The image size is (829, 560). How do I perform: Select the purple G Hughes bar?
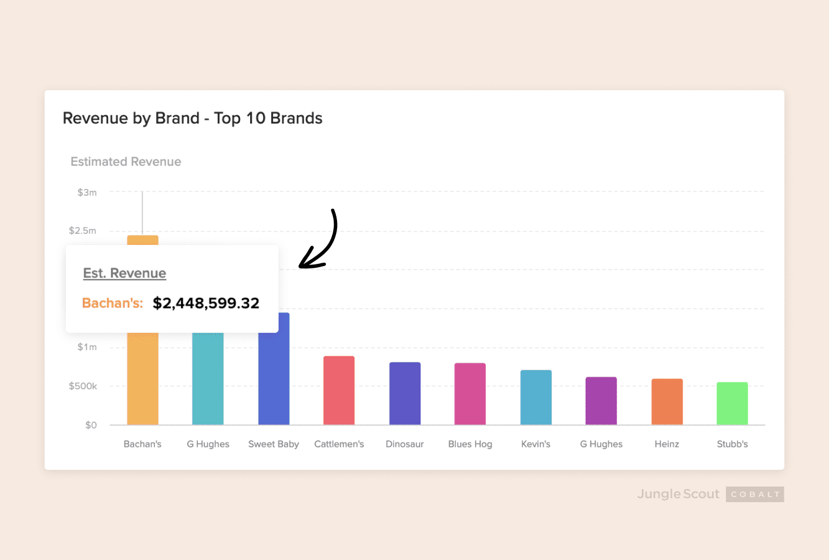[601, 401]
